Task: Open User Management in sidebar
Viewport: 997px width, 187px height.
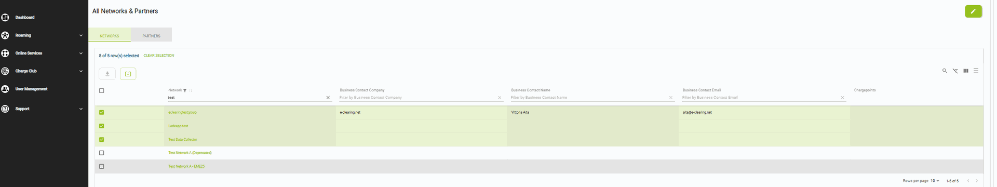Action: click(31, 89)
